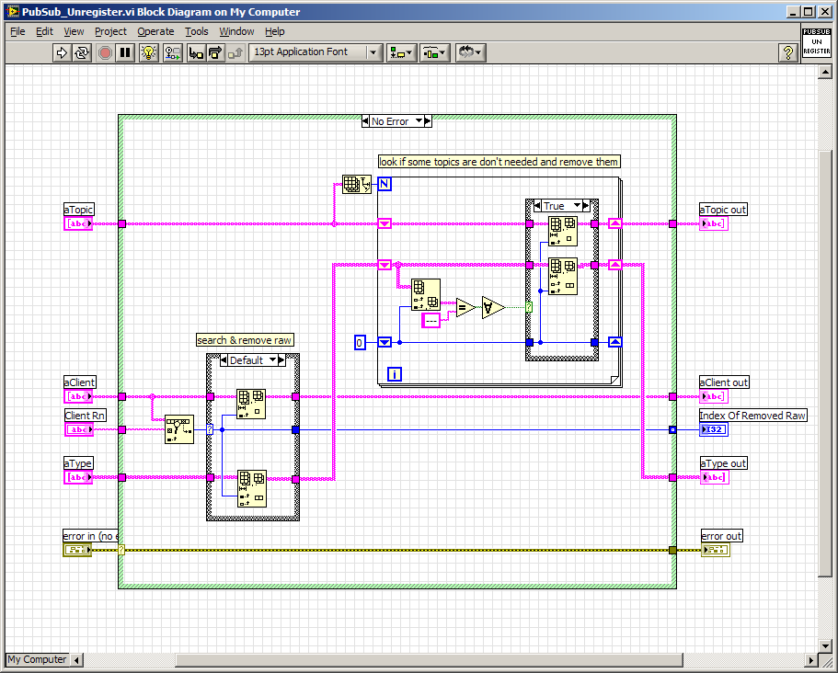Viewport: 838px width, 673px height.
Task: Open the Operate menu
Action: (x=155, y=31)
